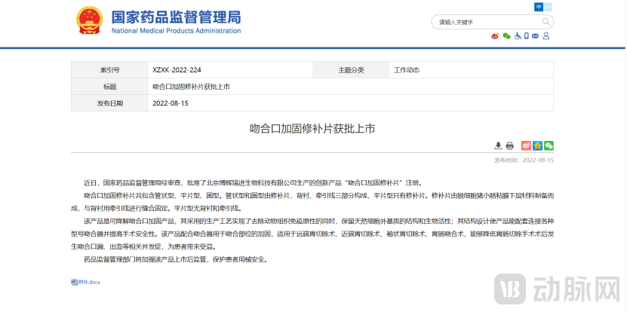Switch language to Chinese (中)
Screen dimensions: 627x312
click(x=539, y=6)
